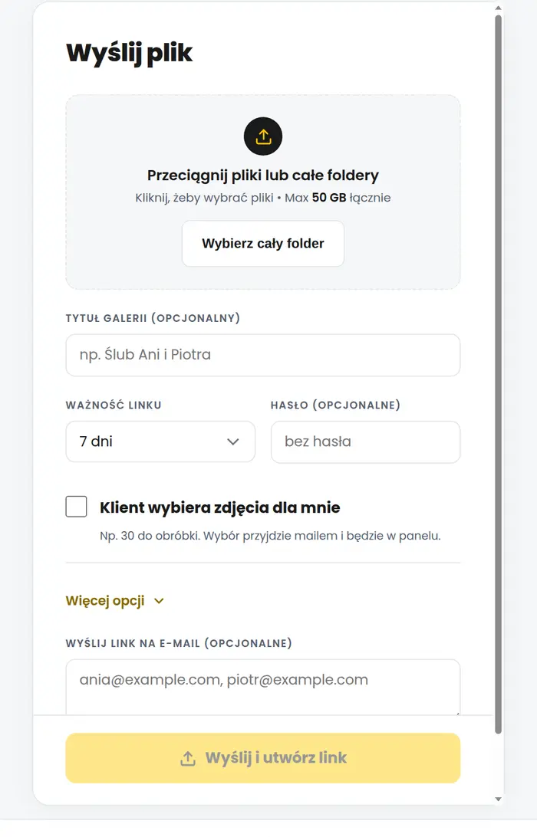Image resolution: width=537 pixels, height=837 pixels.
Task: Click the Ważność linku label
Action: click(114, 405)
